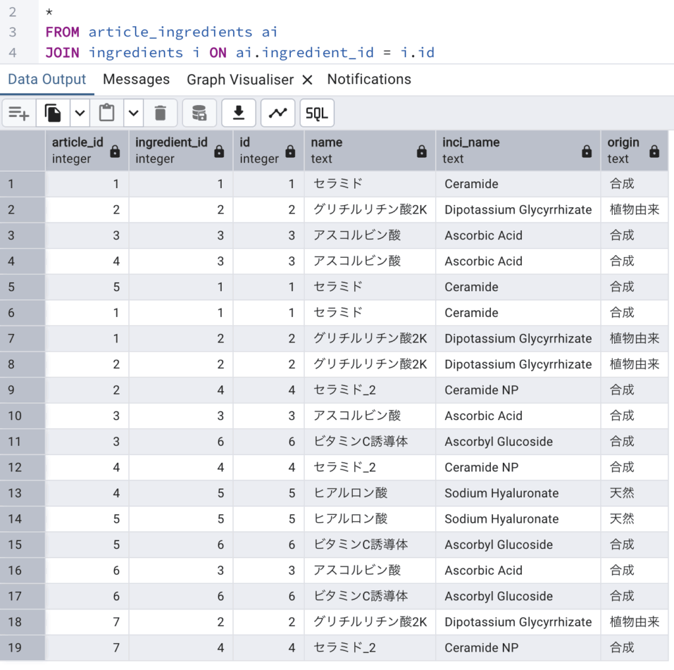The width and height of the screenshot is (674, 670).
Task: Click 'Dipotassium Glycyrrhizate' cell in row 8
Action: coord(518,364)
